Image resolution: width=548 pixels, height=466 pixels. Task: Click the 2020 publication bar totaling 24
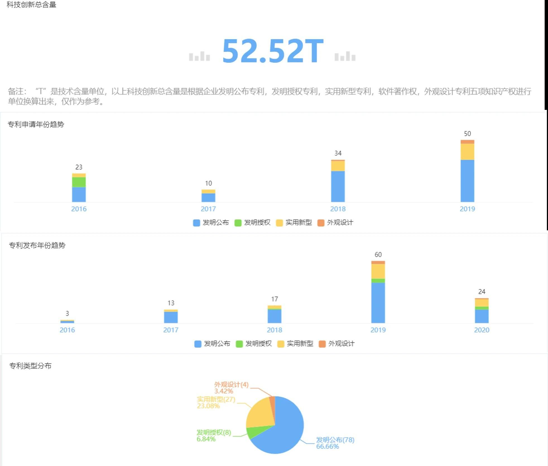[482, 316]
